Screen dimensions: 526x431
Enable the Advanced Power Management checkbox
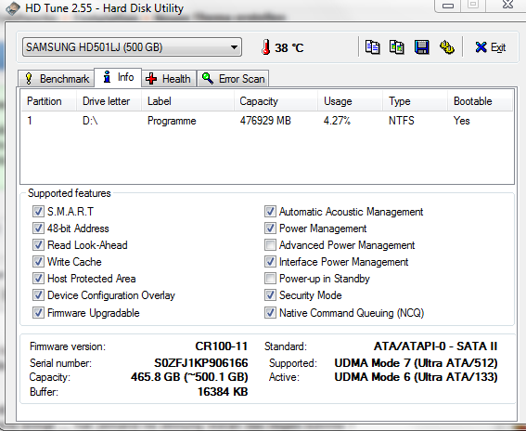(270, 244)
